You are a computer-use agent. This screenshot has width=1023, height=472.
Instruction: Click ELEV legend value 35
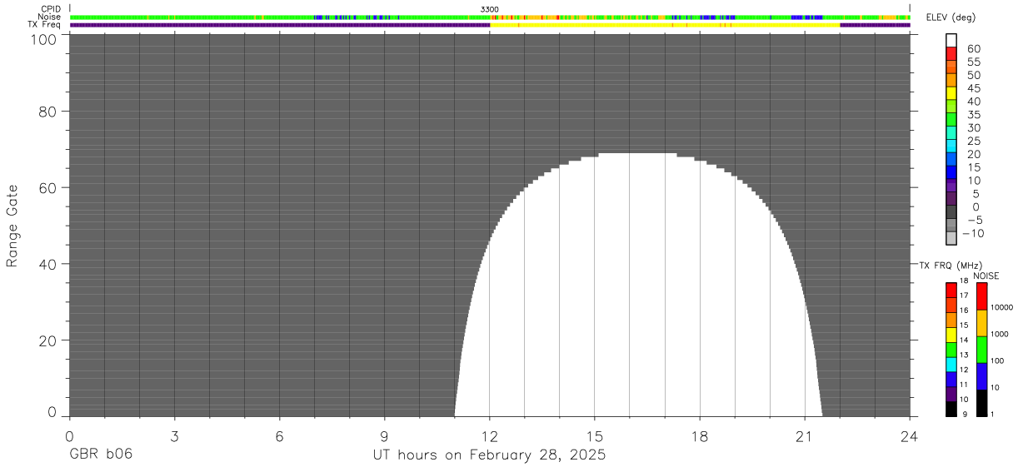tap(973, 115)
